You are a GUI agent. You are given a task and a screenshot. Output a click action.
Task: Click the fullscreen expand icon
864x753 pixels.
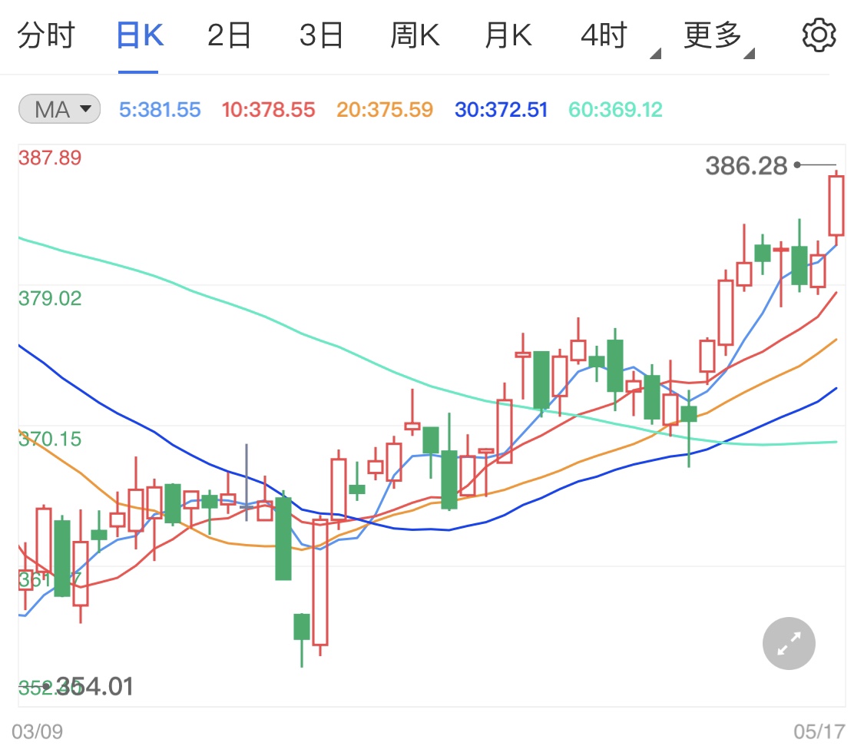pos(788,643)
